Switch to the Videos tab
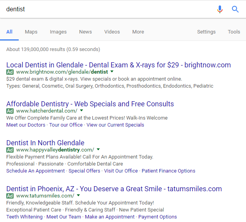The image size is (246, 222). (112, 32)
